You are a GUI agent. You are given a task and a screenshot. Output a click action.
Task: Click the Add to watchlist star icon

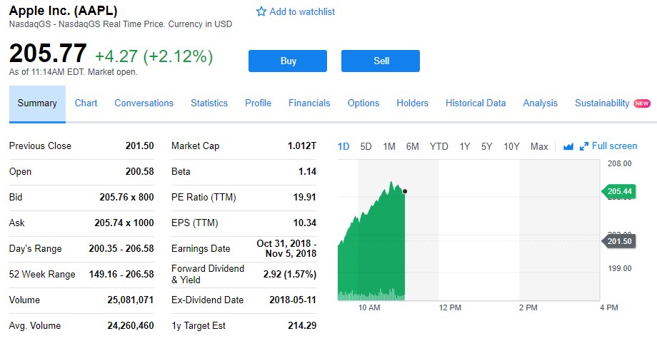pyautogui.click(x=261, y=12)
